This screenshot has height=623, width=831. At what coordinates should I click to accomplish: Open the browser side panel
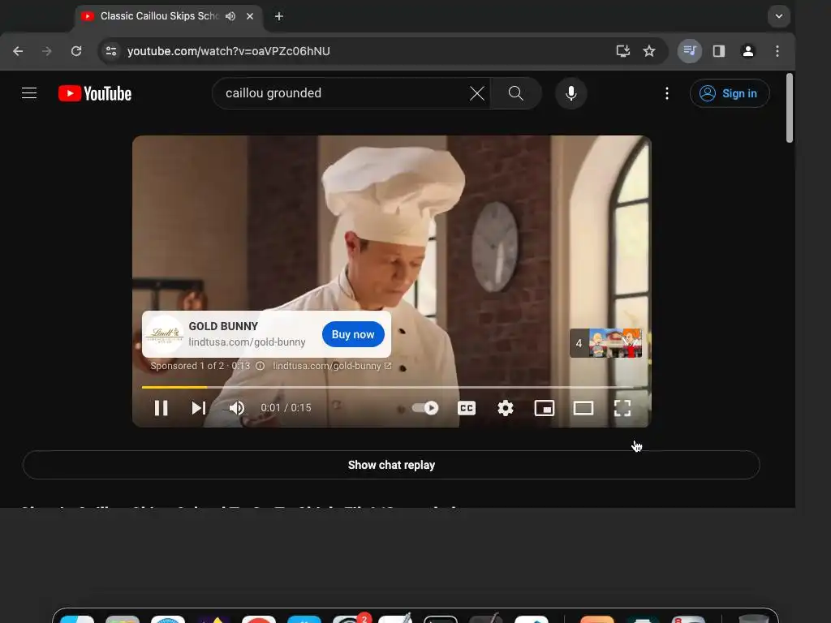point(719,51)
